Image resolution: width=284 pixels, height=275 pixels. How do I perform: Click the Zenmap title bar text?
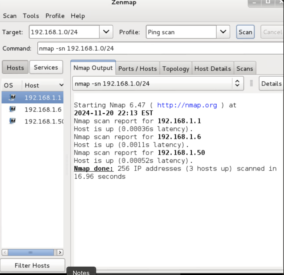pos(124,3)
